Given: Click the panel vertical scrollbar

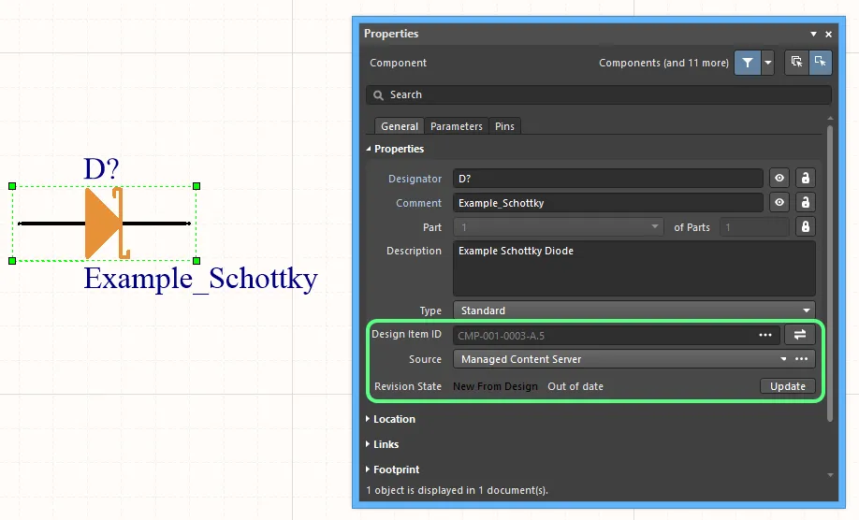Looking at the screenshot, I should pyautogui.click(x=830, y=274).
